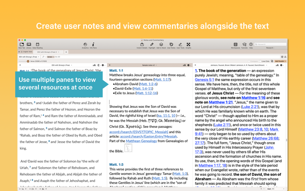
Task: Click the AA text size icon in commentary pane
Action: click(277, 65)
